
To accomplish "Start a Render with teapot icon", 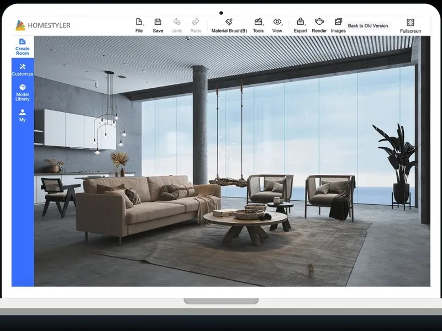I will click(319, 25).
